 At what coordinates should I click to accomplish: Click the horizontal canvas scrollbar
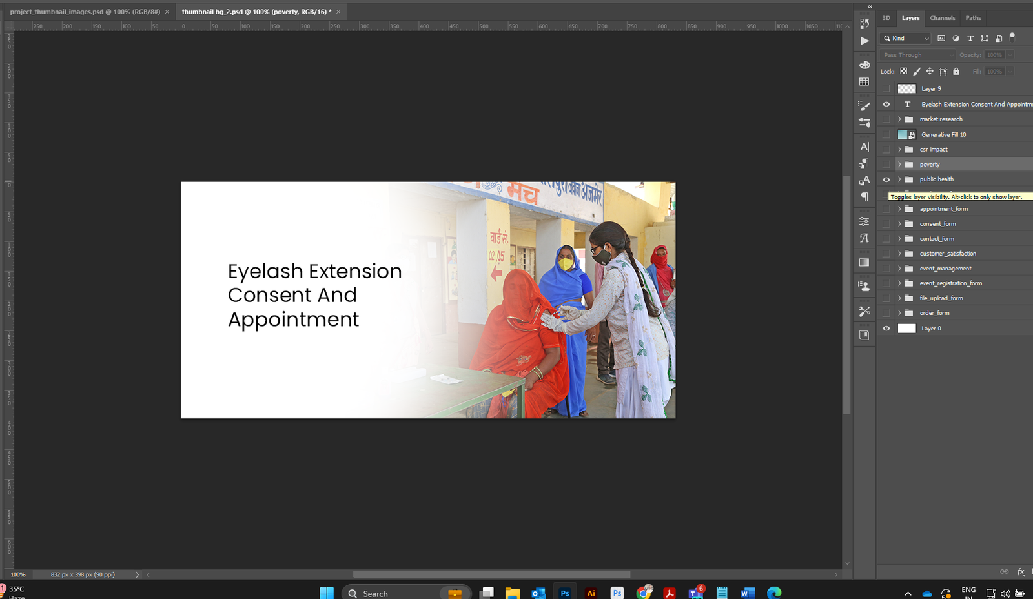[x=491, y=574]
